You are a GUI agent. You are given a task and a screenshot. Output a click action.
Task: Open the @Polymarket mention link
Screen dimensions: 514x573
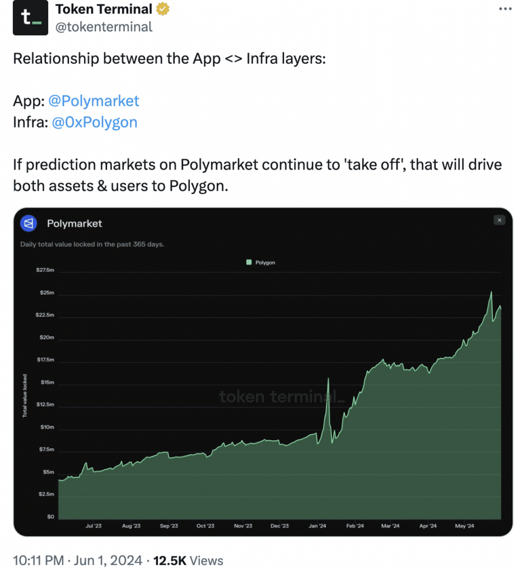coord(94,101)
